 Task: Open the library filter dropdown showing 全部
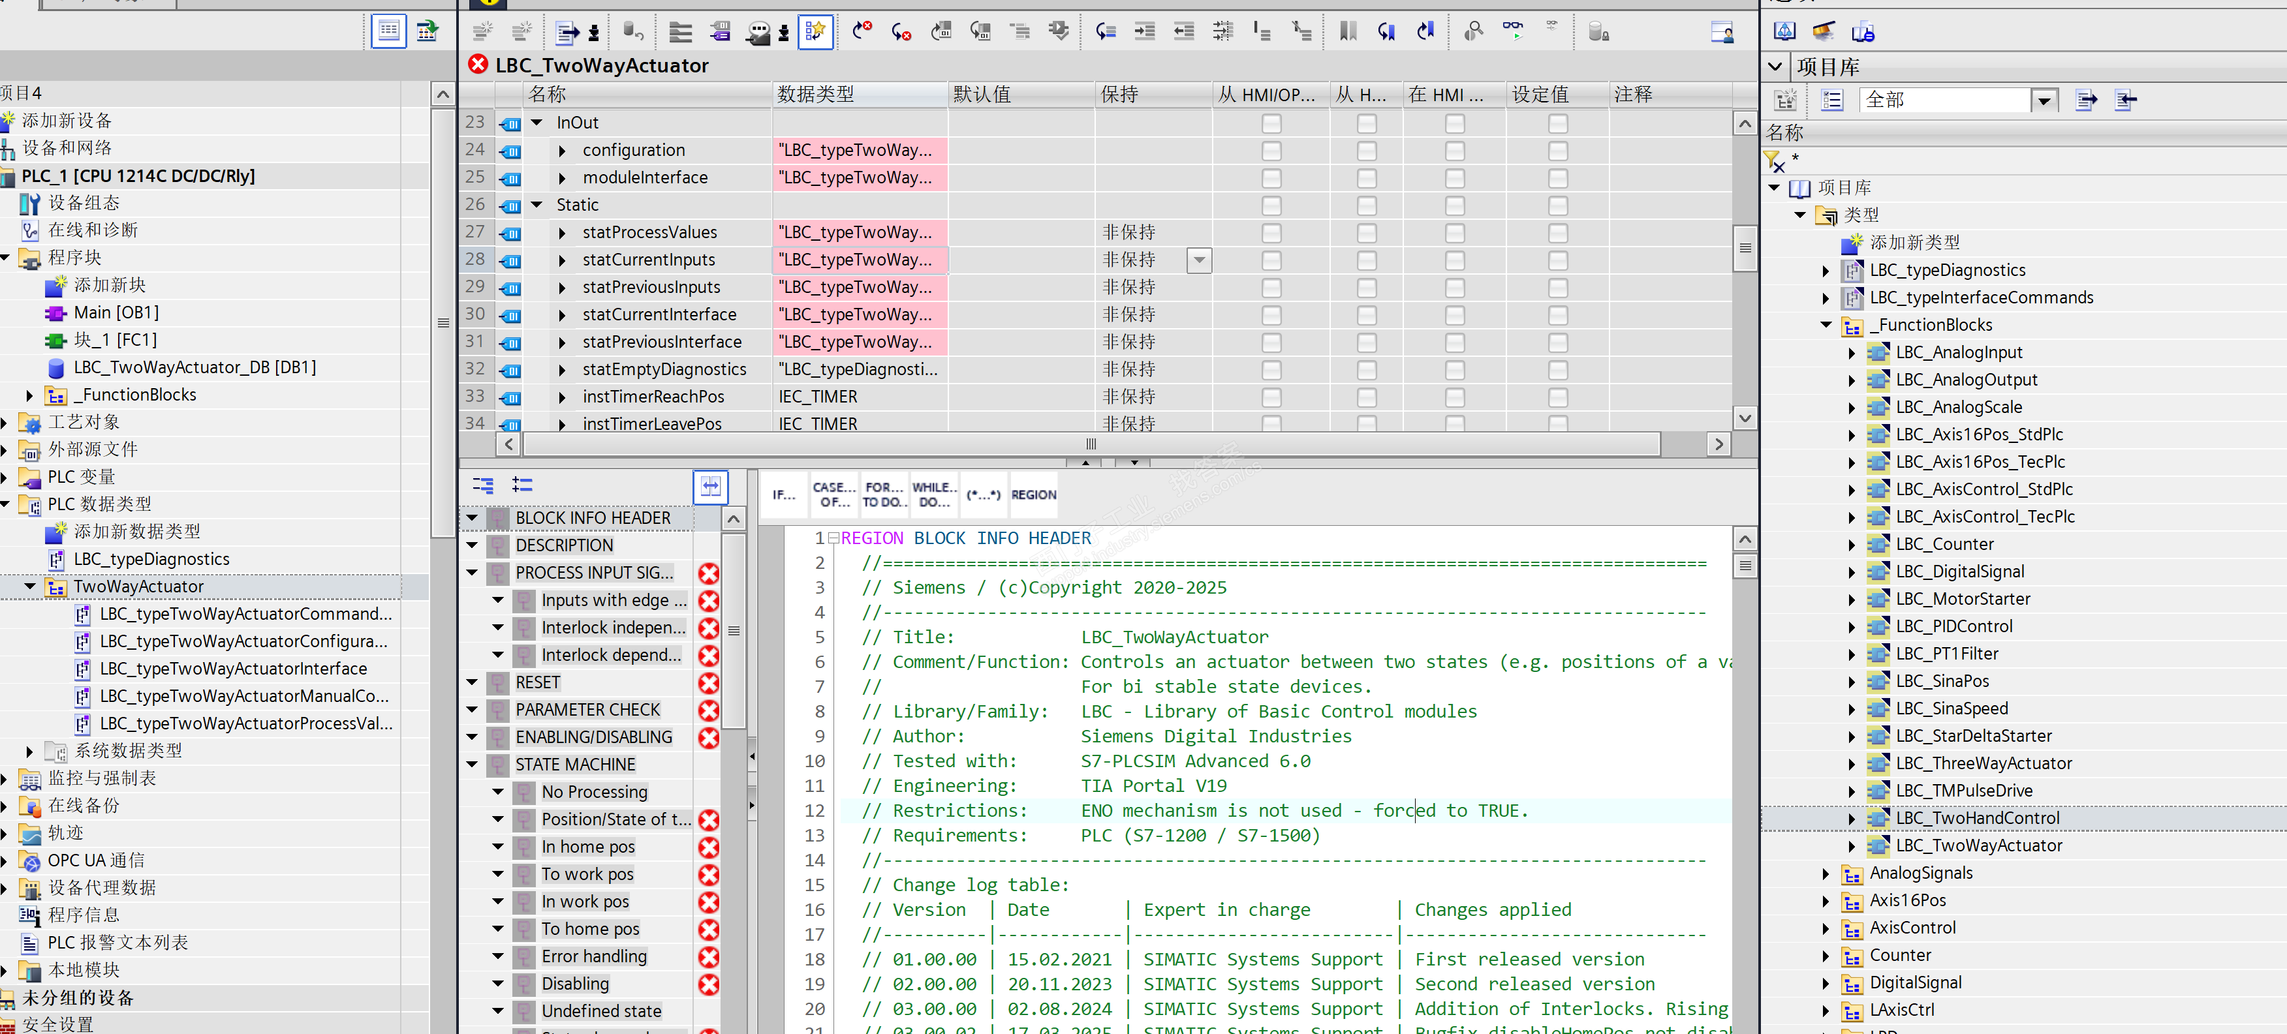click(x=2043, y=100)
